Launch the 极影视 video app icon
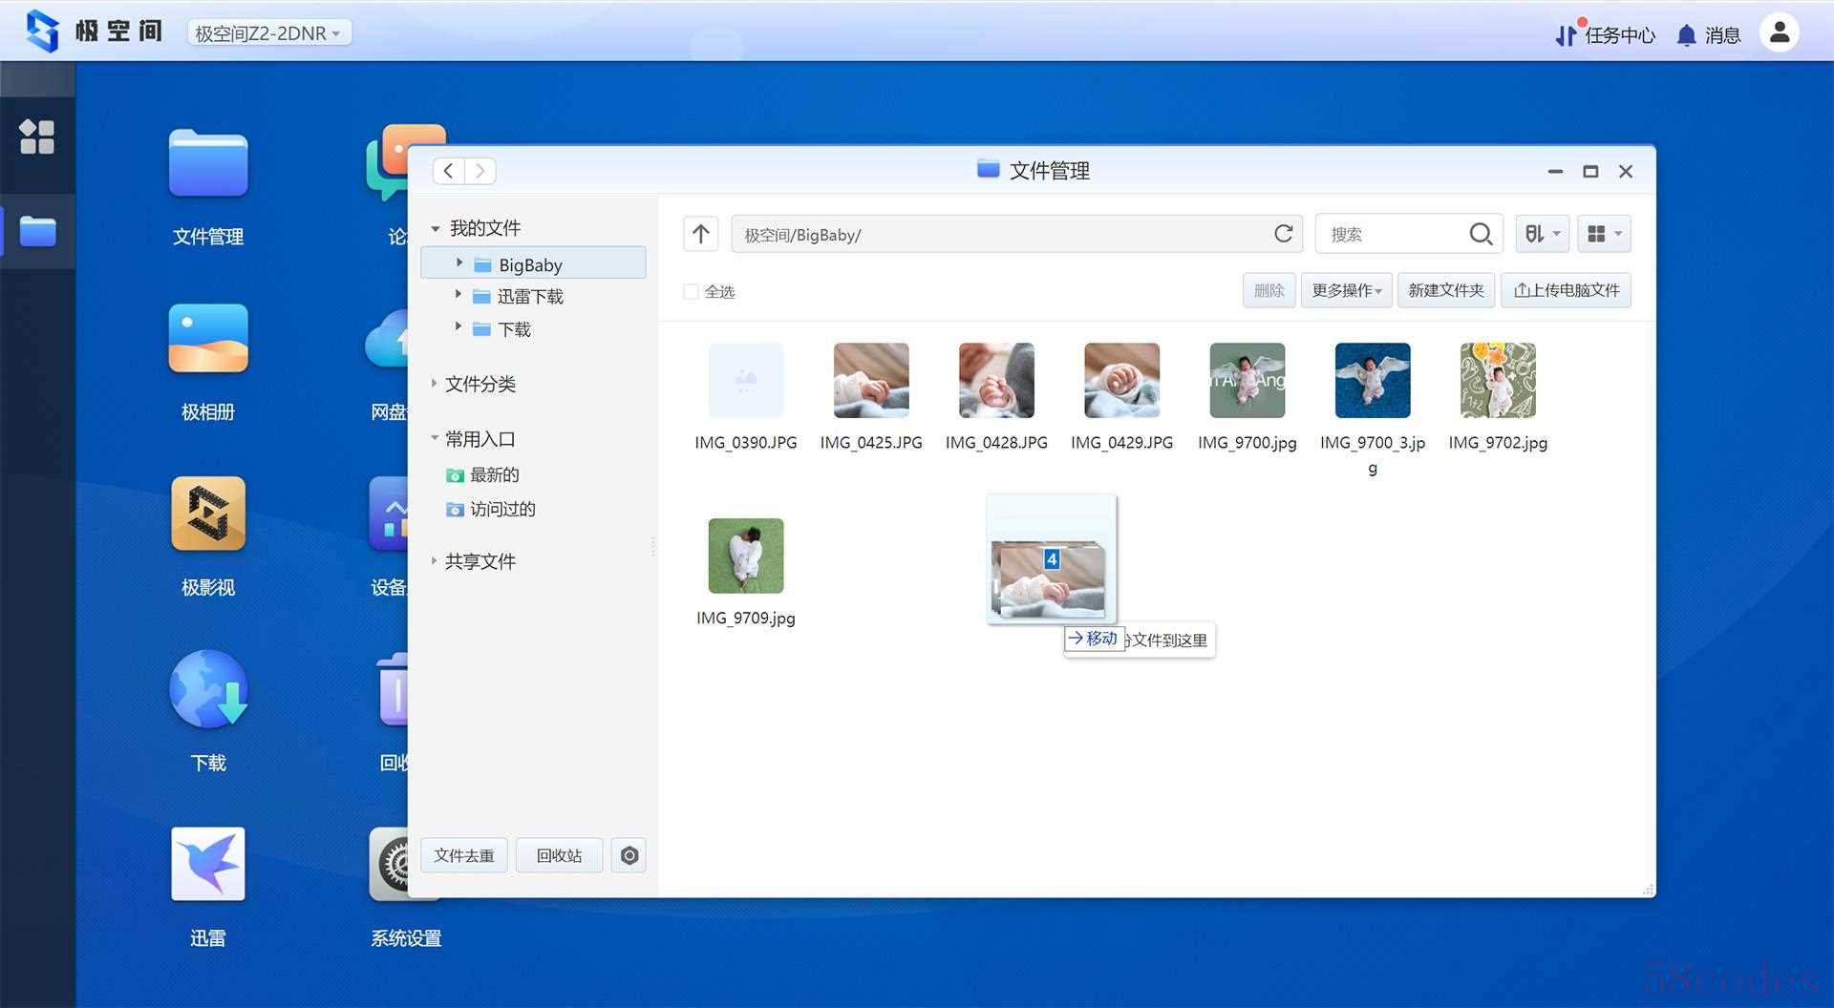This screenshot has width=1834, height=1008. pyautogui.click(x=207, y=514)
